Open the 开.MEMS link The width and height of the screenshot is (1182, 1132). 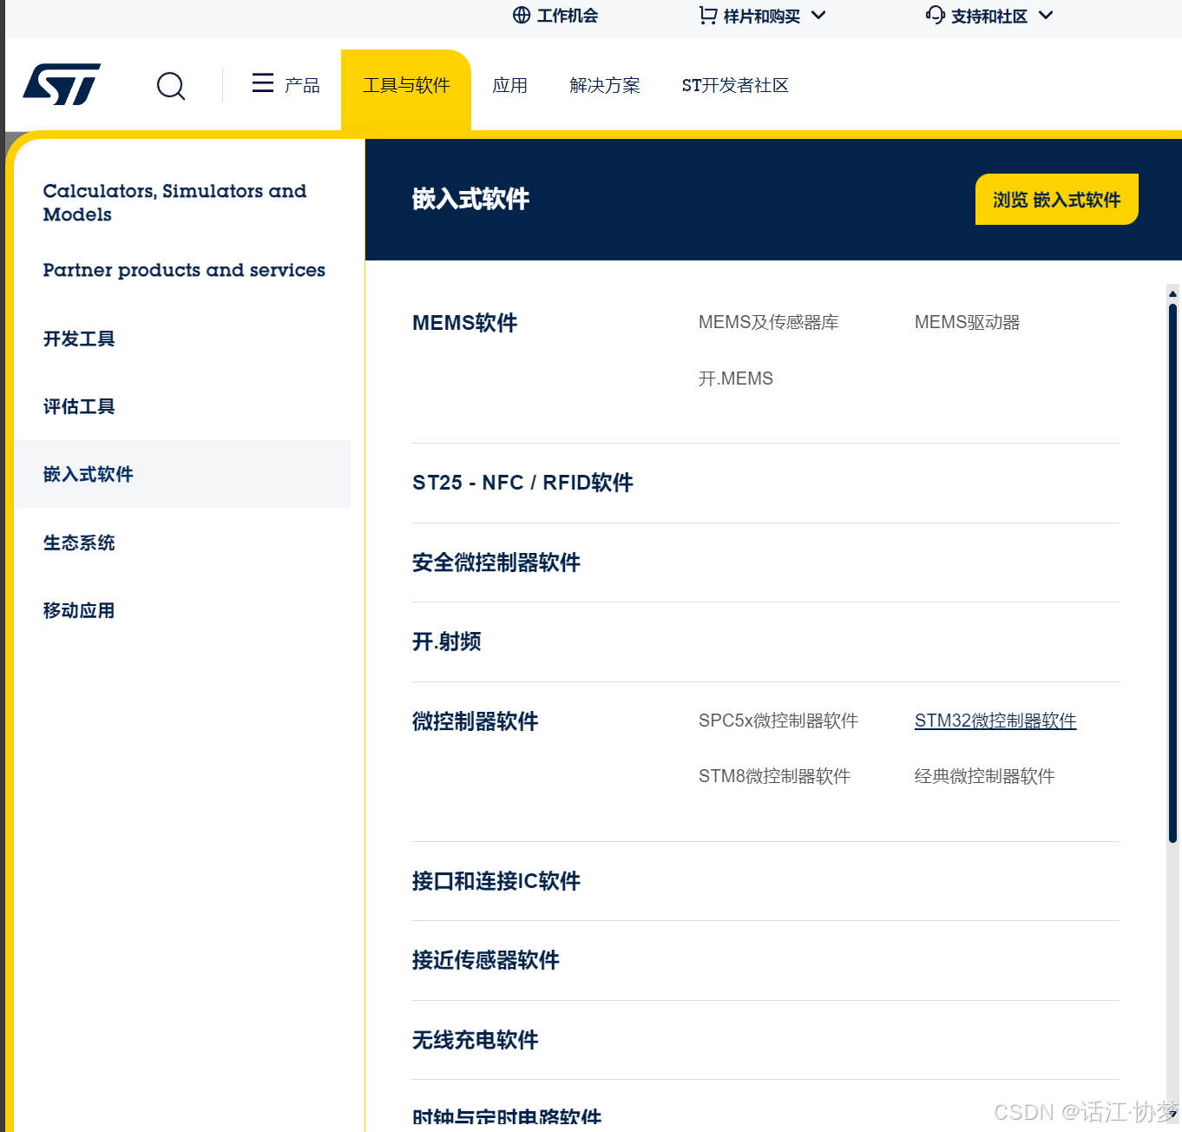[736, 378]
